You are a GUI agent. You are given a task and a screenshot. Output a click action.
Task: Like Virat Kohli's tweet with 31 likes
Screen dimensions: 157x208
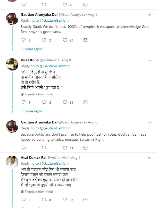(x=65, y=102)
